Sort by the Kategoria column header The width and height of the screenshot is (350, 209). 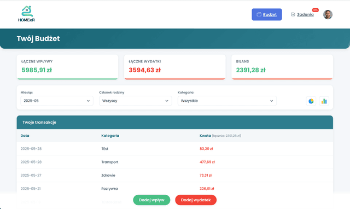110,136
